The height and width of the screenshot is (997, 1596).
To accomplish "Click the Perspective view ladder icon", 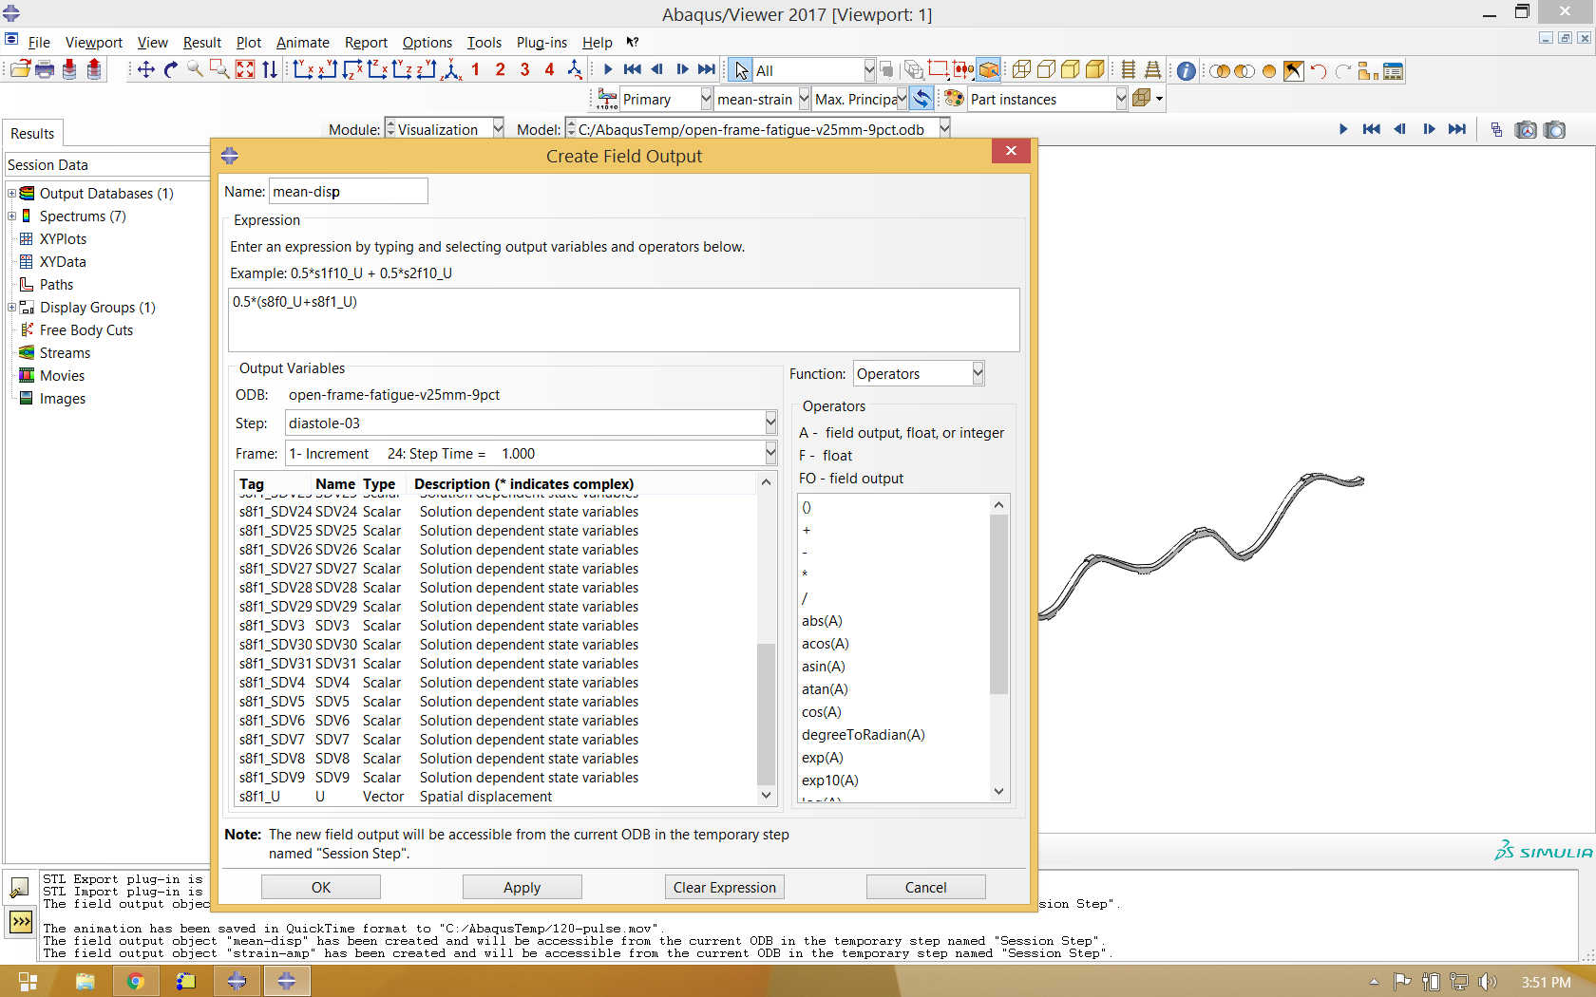I will (1152, 70).
